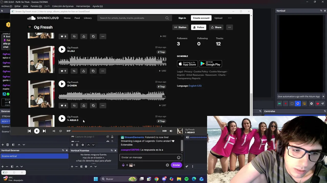This screenshot has height=183, width=327.
Task: Click play in the bottom player bar
Action: (37, 131)
